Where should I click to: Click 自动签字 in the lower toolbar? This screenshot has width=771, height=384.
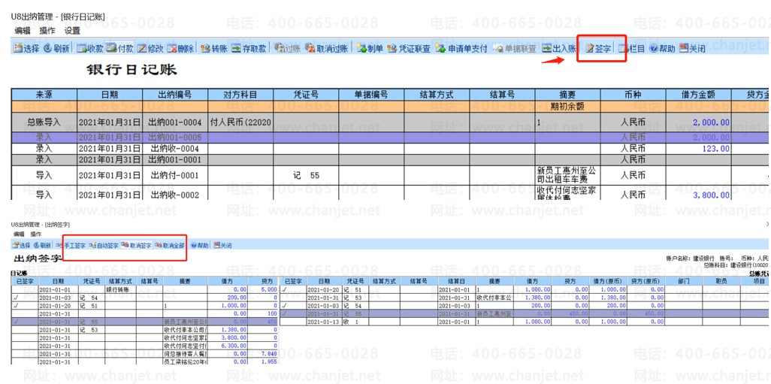pyautogui.click(x=104, y=245)
